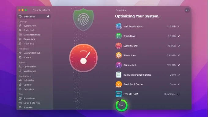Click the red System Junk result icon

(x=119, y=46)
